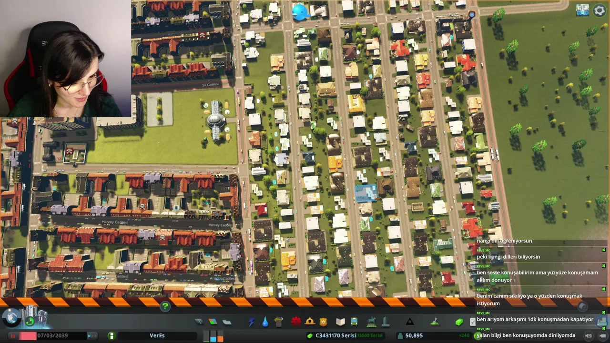
Task: Open the Water and Sewage menu
Action: pos(265,322)
